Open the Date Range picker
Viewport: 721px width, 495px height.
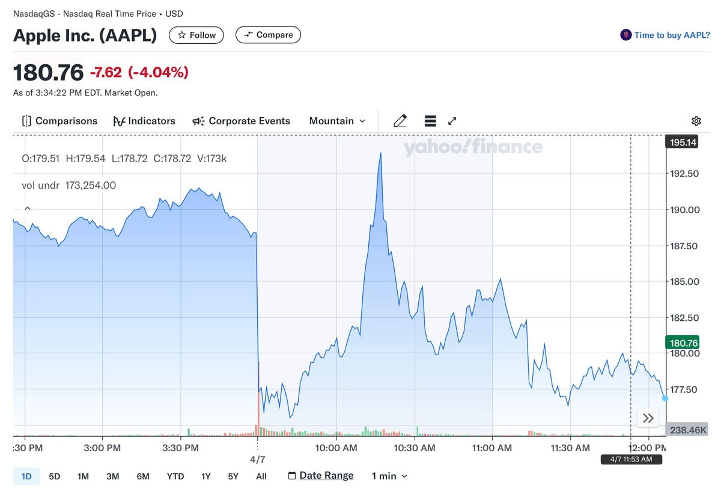pos(321,476)
